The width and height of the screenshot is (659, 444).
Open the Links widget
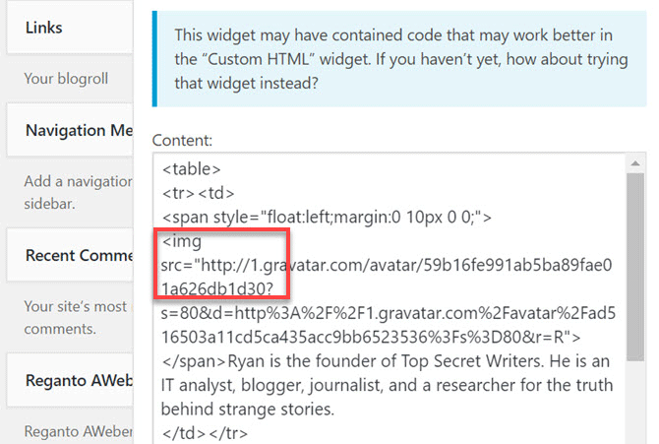point(70,28)
